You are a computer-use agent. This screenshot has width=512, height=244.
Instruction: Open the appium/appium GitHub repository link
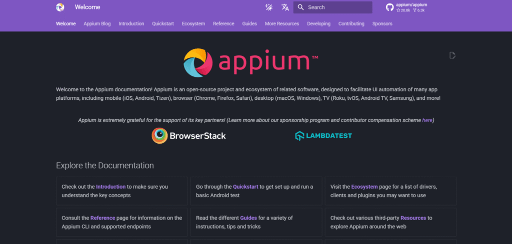coord(406,7)
